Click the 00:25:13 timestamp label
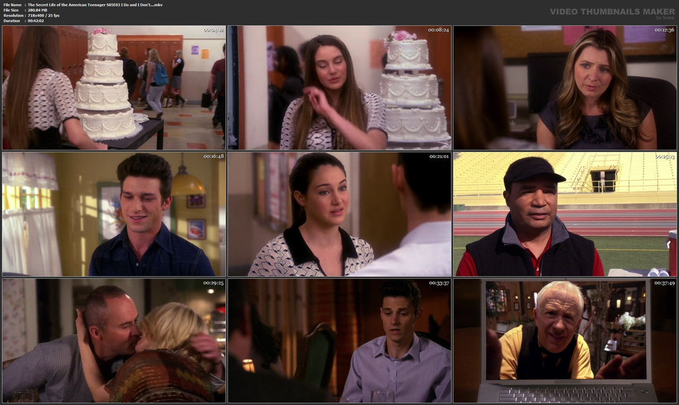The height and width of the screenshot is (405, 679). pos(664,156)
